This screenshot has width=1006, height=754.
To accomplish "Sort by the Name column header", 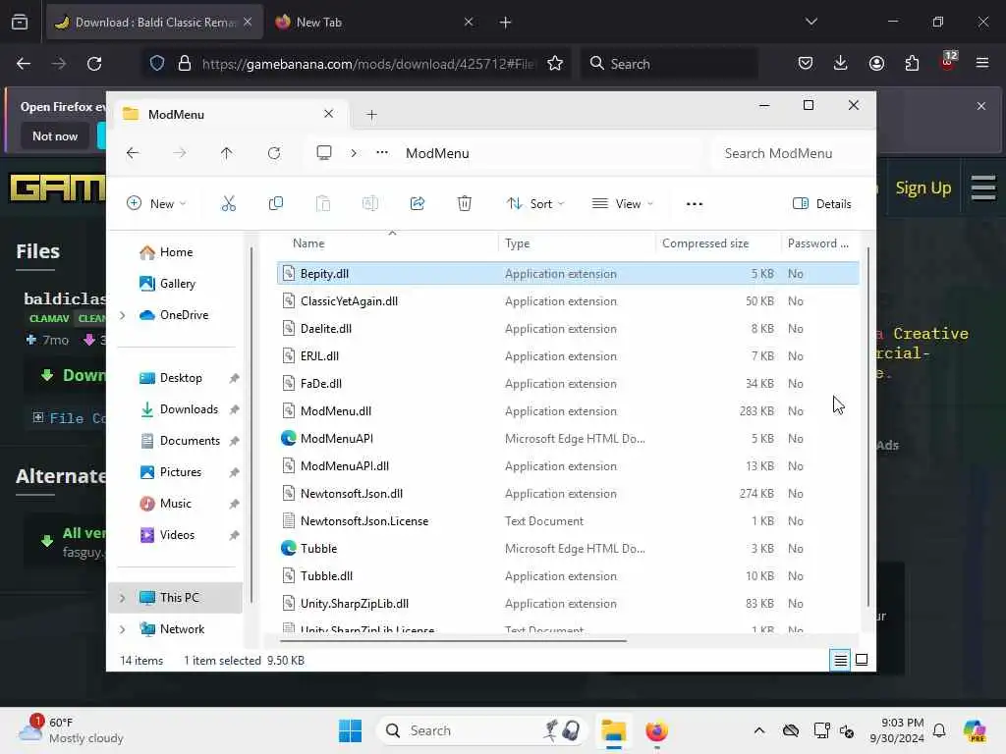I will pos(308,243).
